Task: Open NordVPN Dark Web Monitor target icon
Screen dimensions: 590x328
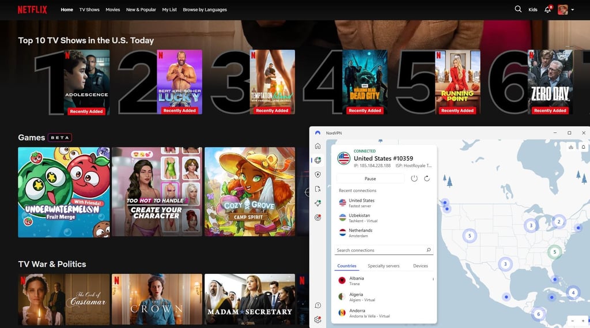Action: [317, 218]
